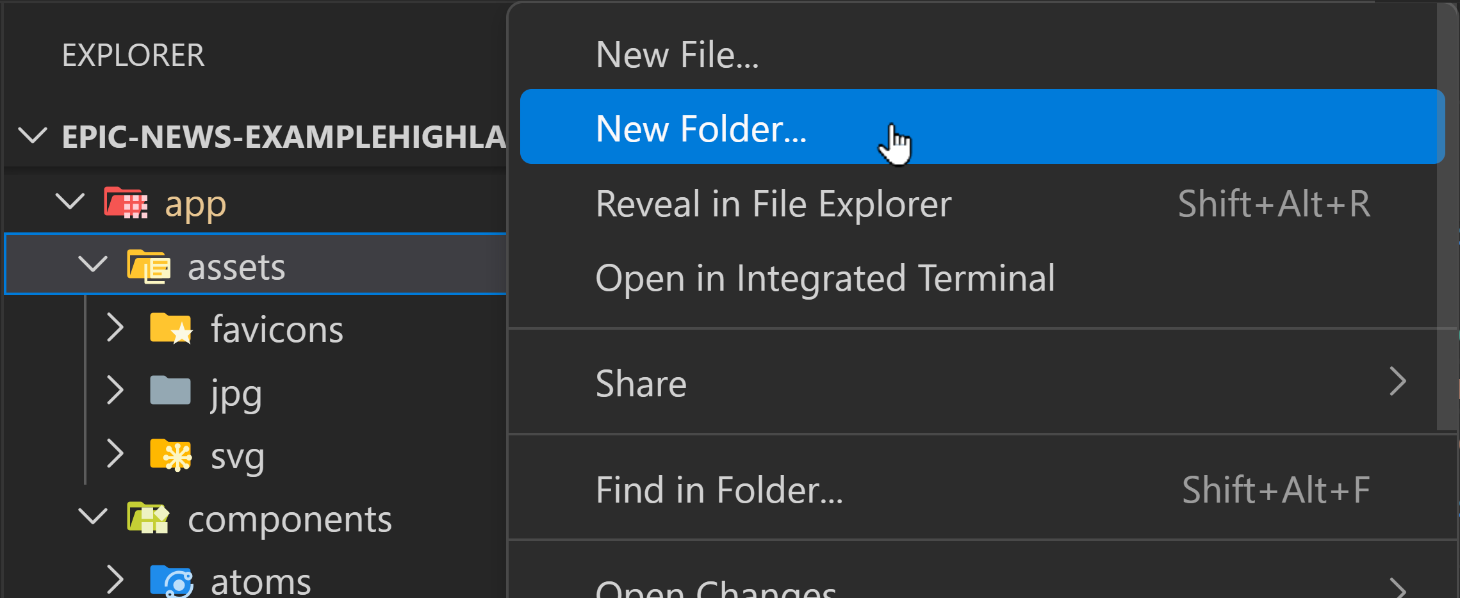
Task: Click the starred favicons folder icon
Action: (x=171, y=328)
